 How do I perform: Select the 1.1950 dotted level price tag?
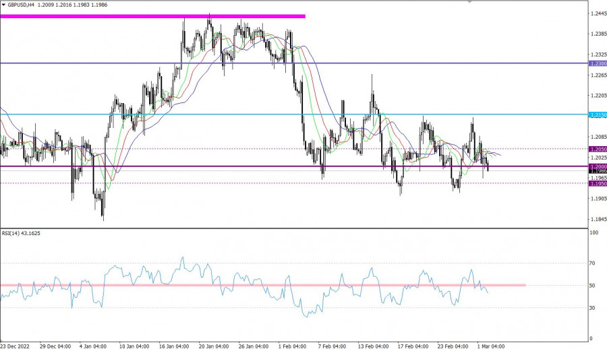click(598, 183)
